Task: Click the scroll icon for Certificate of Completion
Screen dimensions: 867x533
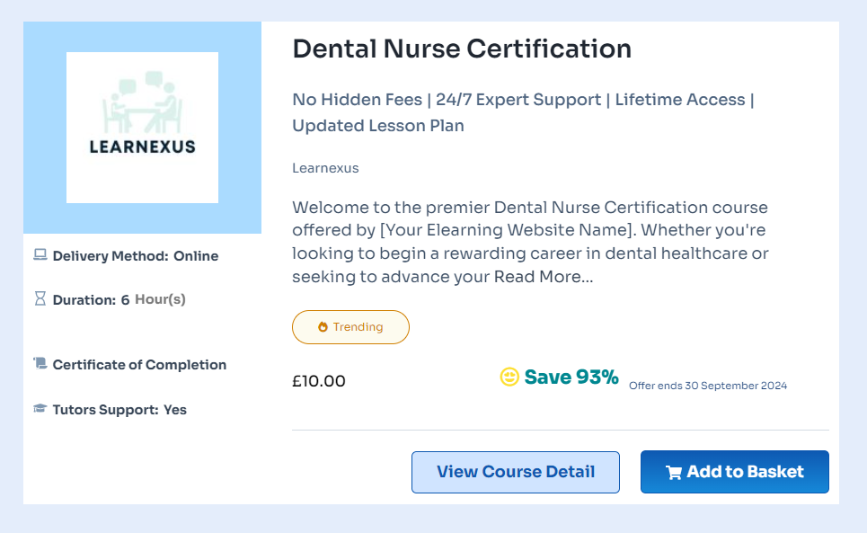Action: [40, 364]
